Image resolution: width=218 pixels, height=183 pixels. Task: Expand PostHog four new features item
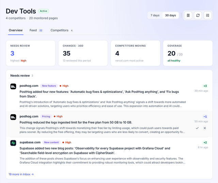109,96
